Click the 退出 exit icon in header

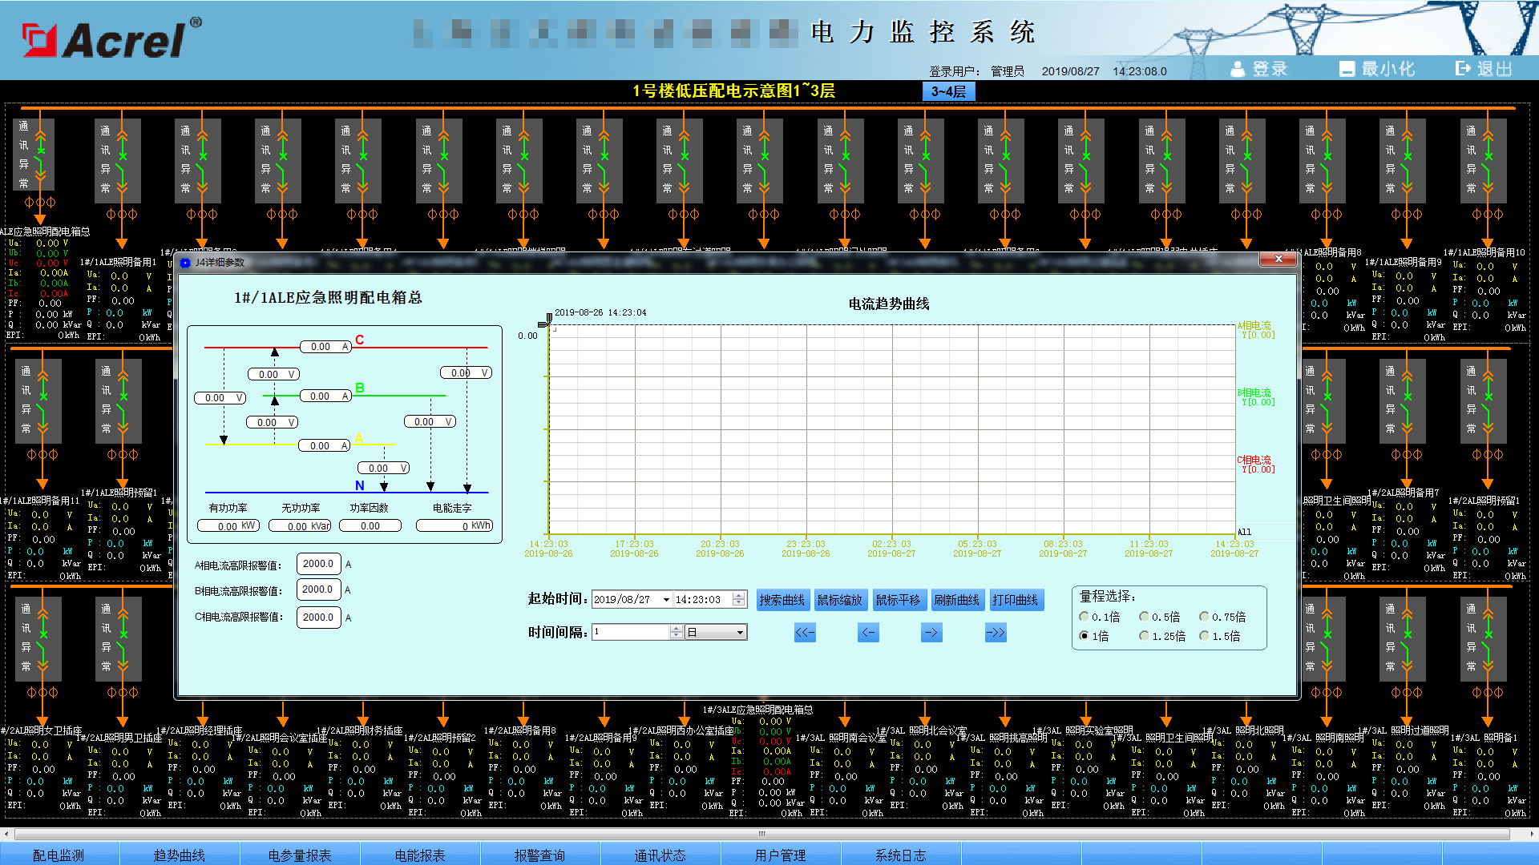point(1463,69)
